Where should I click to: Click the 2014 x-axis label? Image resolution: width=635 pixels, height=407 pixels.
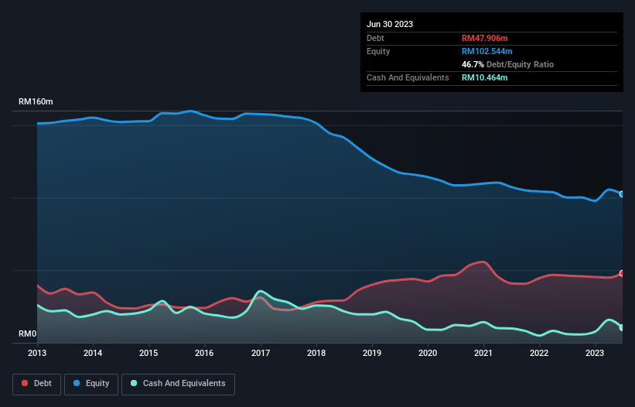93,353
